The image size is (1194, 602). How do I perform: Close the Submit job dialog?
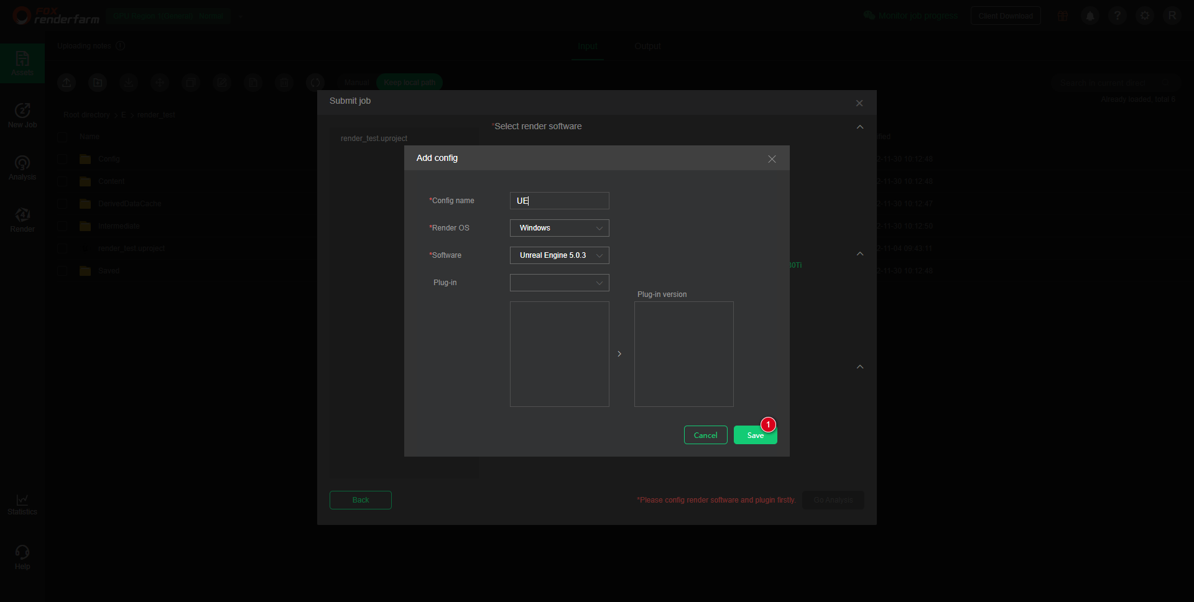(x=859, y=103)
